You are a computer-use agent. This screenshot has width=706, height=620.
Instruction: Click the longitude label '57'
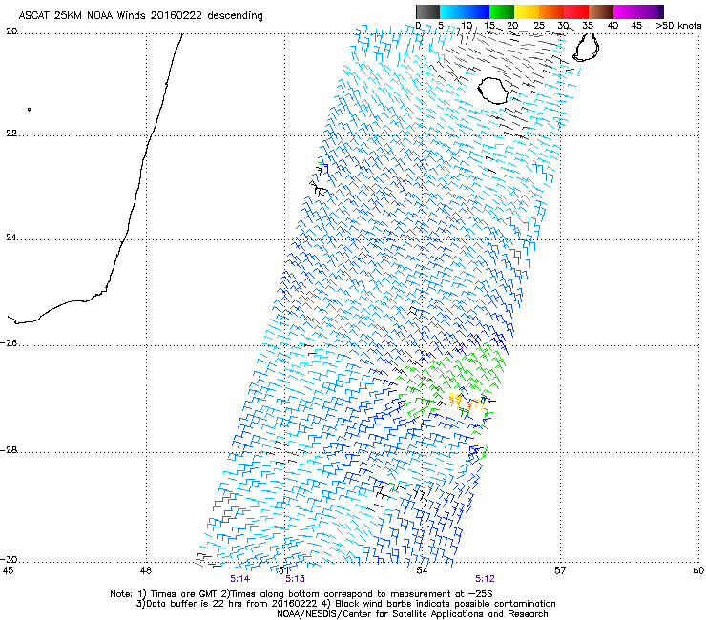pyautogui.click(x=560, y=570)
